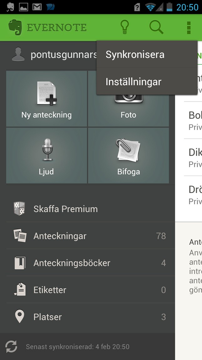
Task: Close the three-dot overflow menu
Action: [189, 27]
